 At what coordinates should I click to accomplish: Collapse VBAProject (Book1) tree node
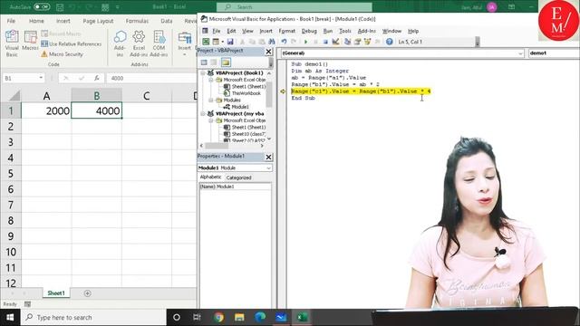coord(203,73)
